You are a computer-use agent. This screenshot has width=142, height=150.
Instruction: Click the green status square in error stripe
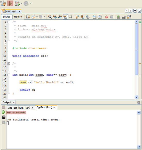pyautogui.click(x=140, y=22)
